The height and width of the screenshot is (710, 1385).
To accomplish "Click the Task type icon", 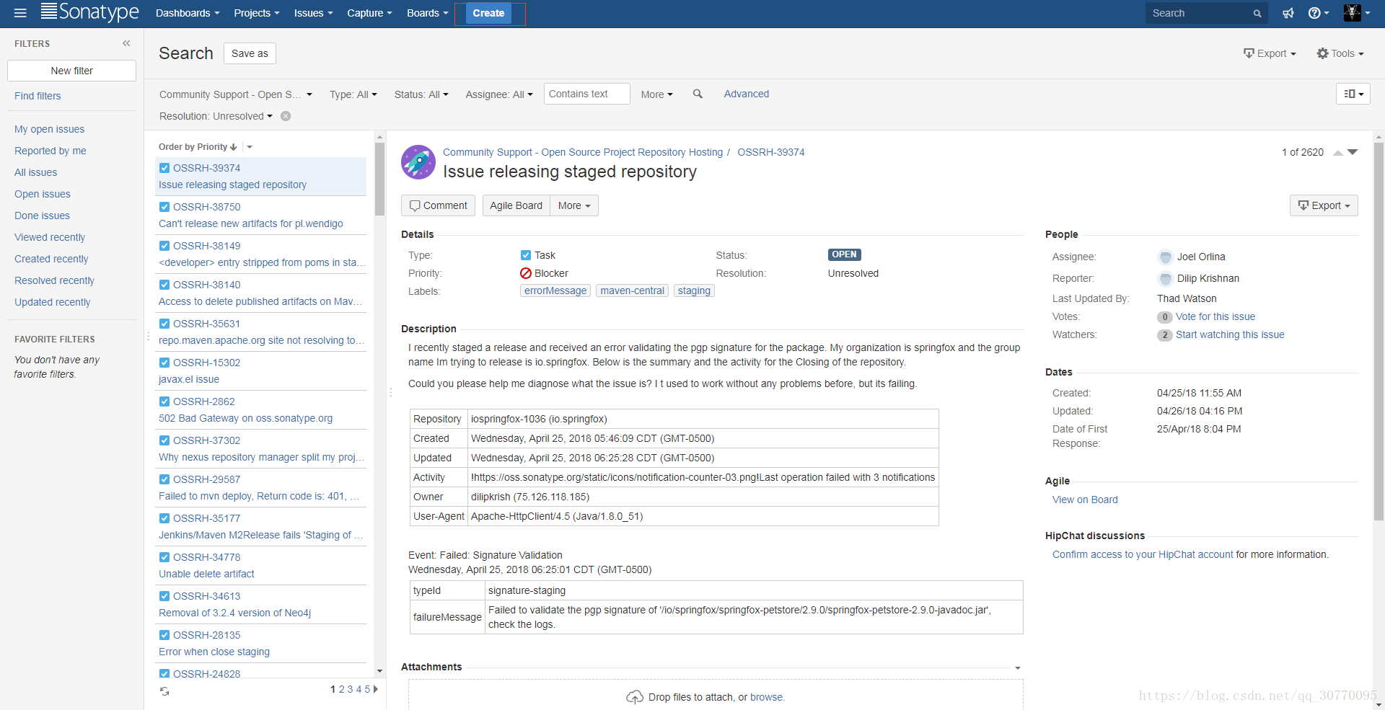I will (x=526, y=255).
